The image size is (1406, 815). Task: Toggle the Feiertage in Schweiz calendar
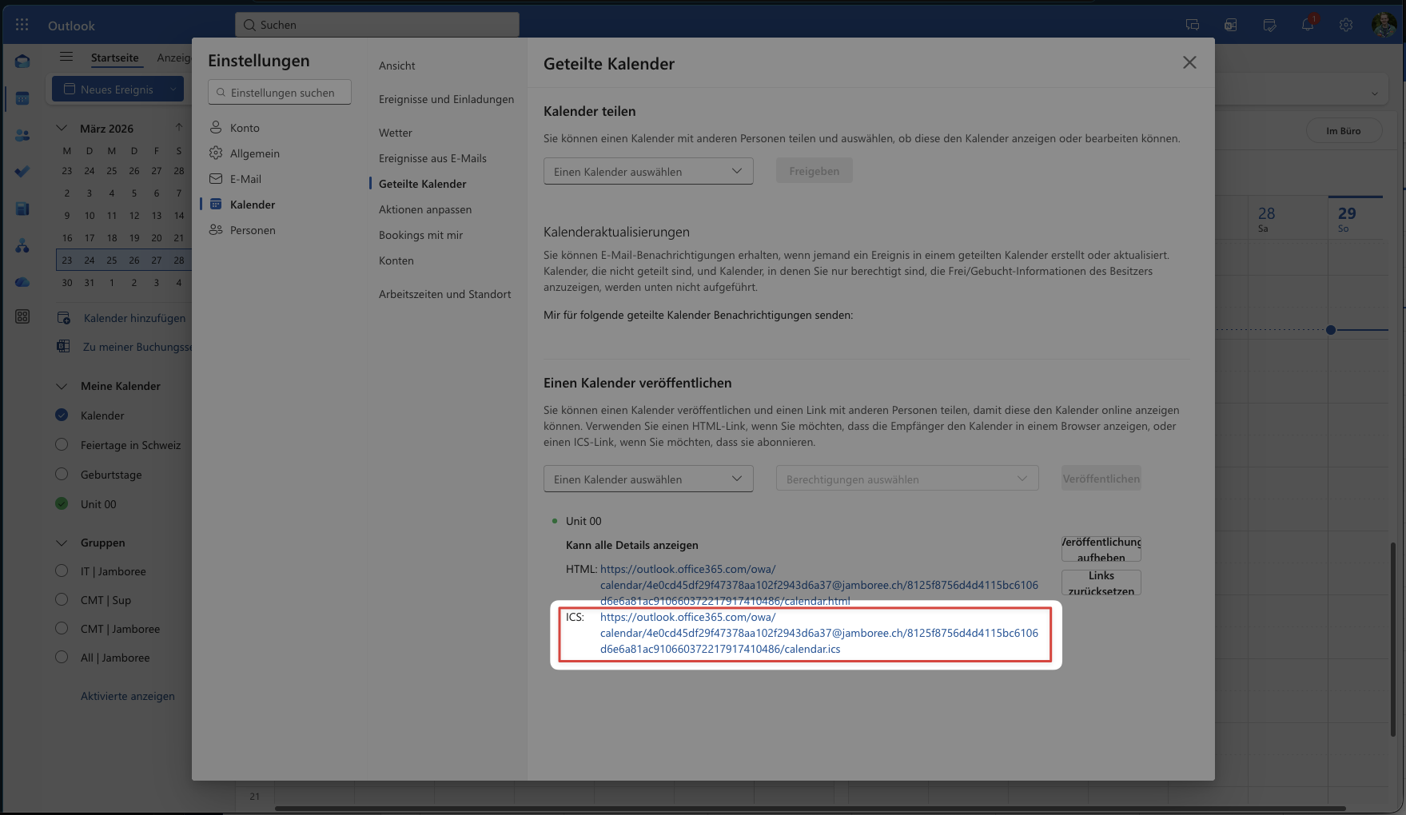coord(62,445)
